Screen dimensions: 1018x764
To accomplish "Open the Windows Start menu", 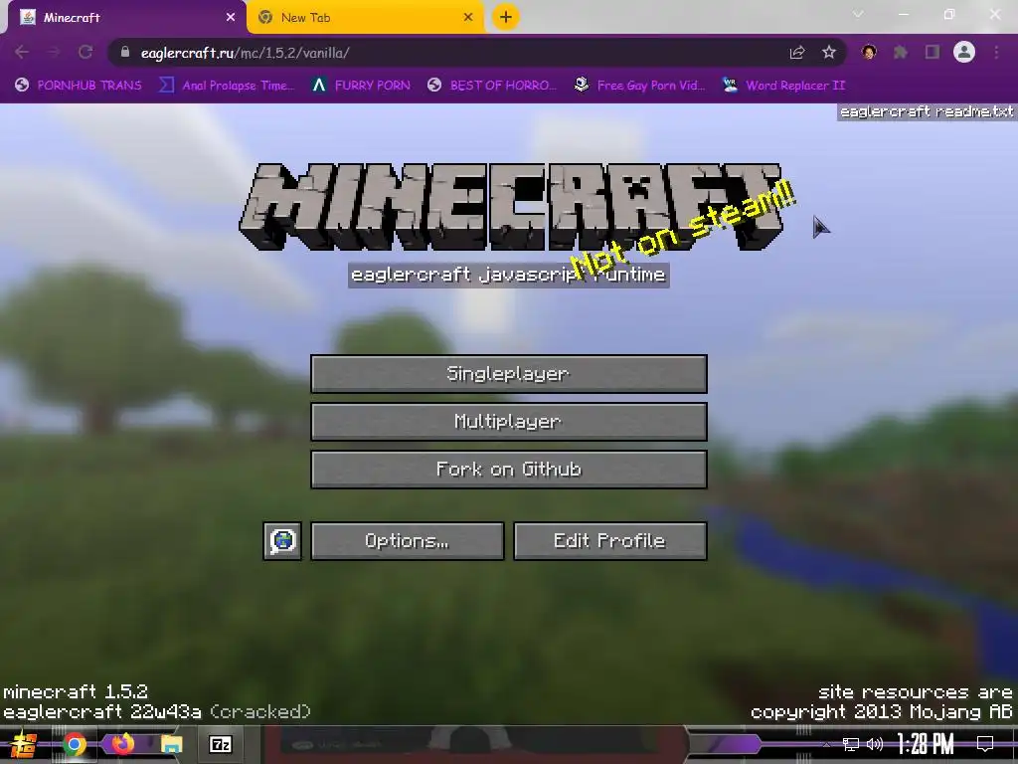I will (x=22, y=744).
